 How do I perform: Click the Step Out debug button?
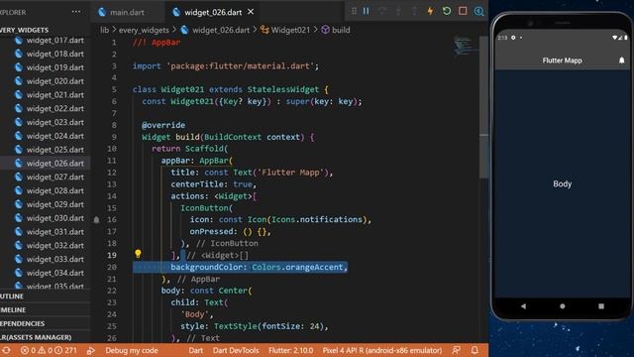(x=414, y=11)
